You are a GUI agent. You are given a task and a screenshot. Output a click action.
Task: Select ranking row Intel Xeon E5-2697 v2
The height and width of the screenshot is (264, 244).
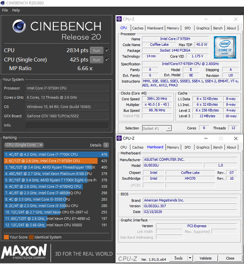click(56, 212)
